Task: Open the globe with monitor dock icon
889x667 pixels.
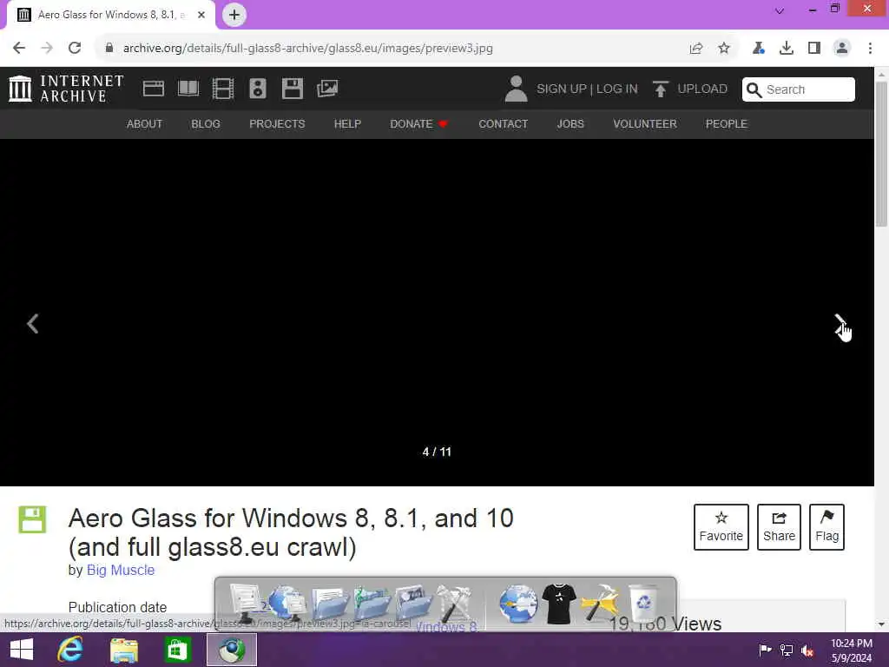Action: 287,604
